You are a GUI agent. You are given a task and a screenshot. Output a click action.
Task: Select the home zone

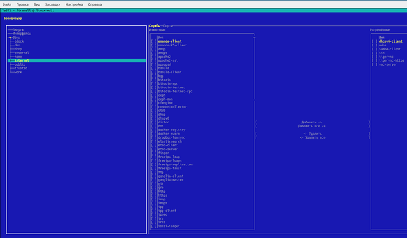tap(18, 57)
